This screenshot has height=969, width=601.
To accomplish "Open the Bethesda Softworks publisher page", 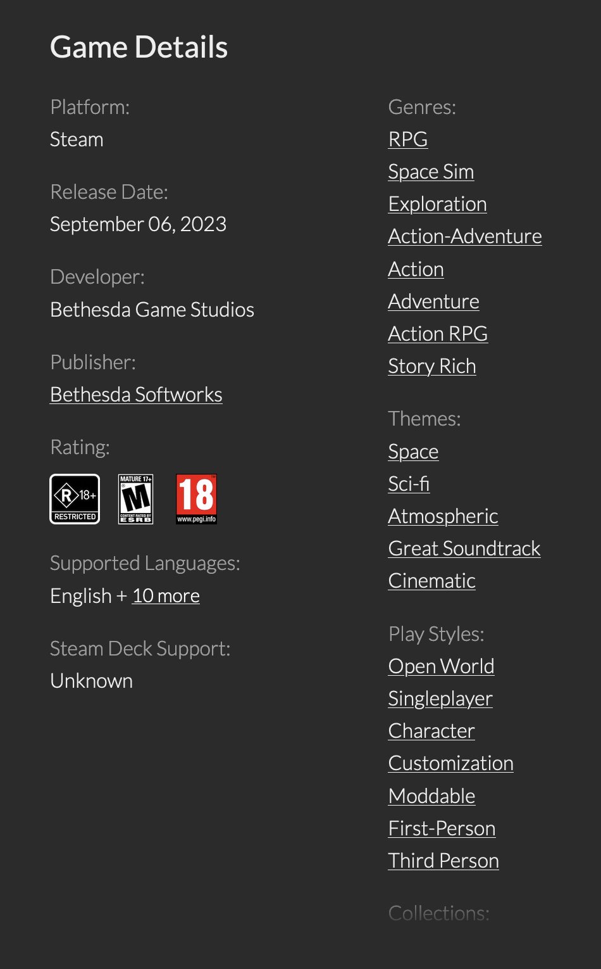I will pyautogui.click(x=136, y=394).
